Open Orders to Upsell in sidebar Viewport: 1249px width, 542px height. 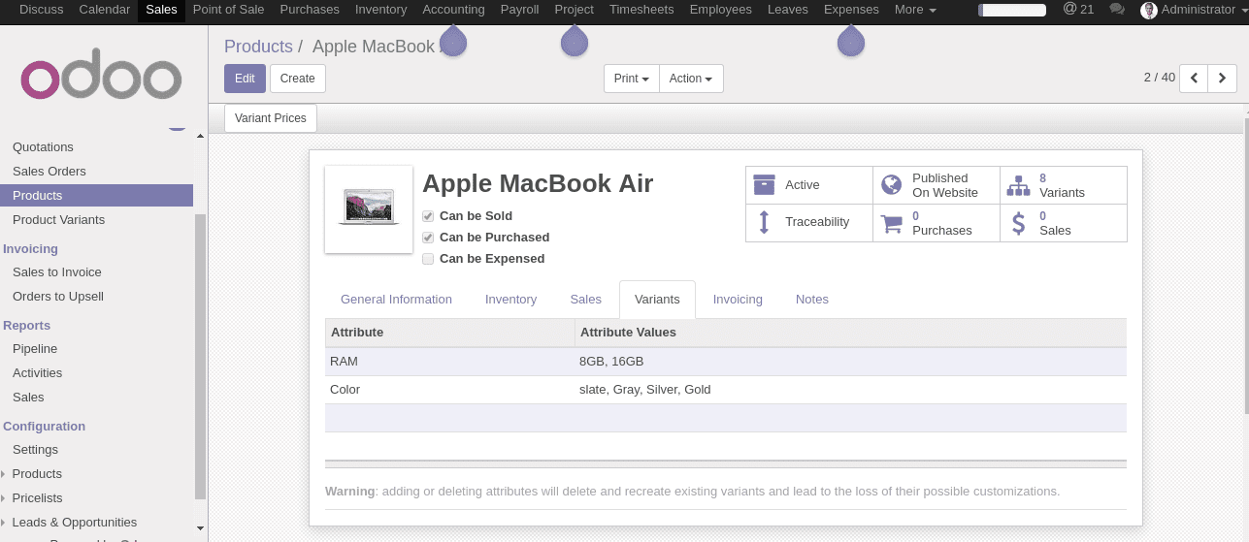tap(58, 297)
